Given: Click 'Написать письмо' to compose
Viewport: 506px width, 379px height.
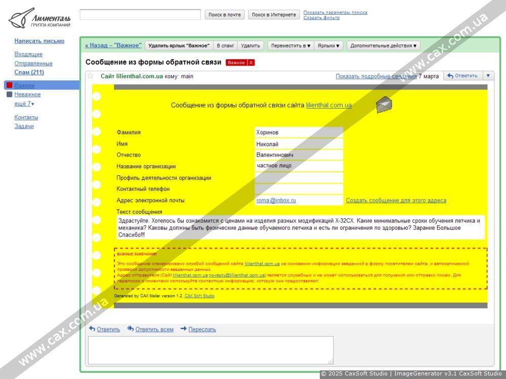Looking at the screenshot, I should 39,41.
